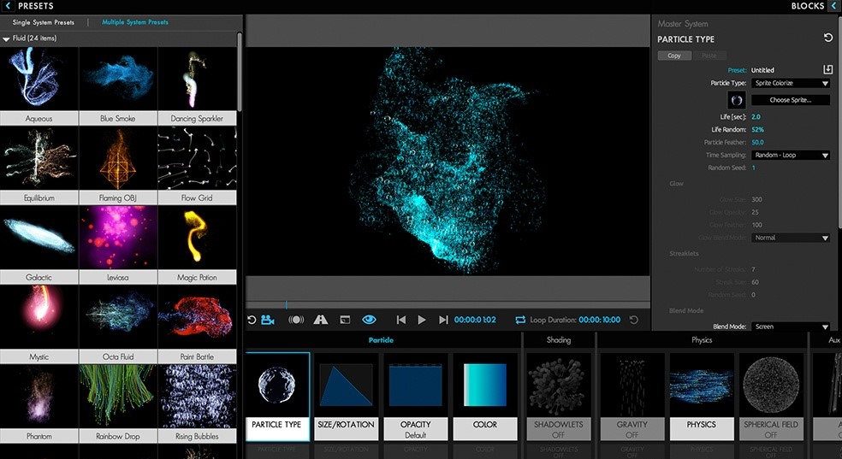Click the camera icon in the preview toolbar
This screenshot has height=459, width=842.
268,320
